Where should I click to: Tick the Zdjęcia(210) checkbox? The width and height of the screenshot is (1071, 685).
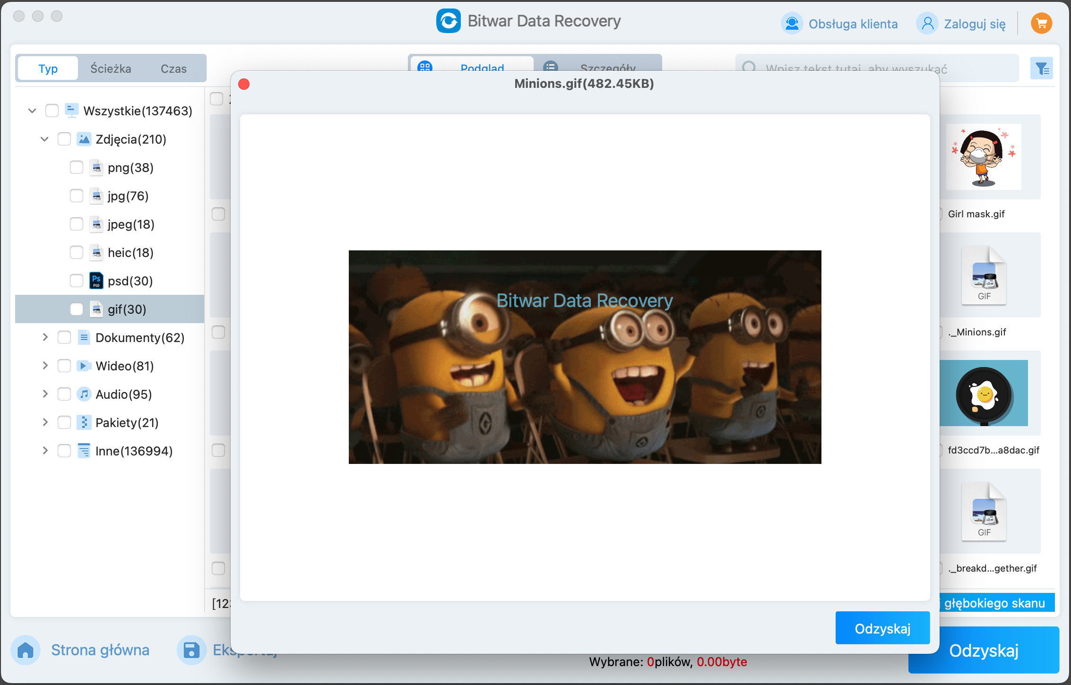(64, 139)
